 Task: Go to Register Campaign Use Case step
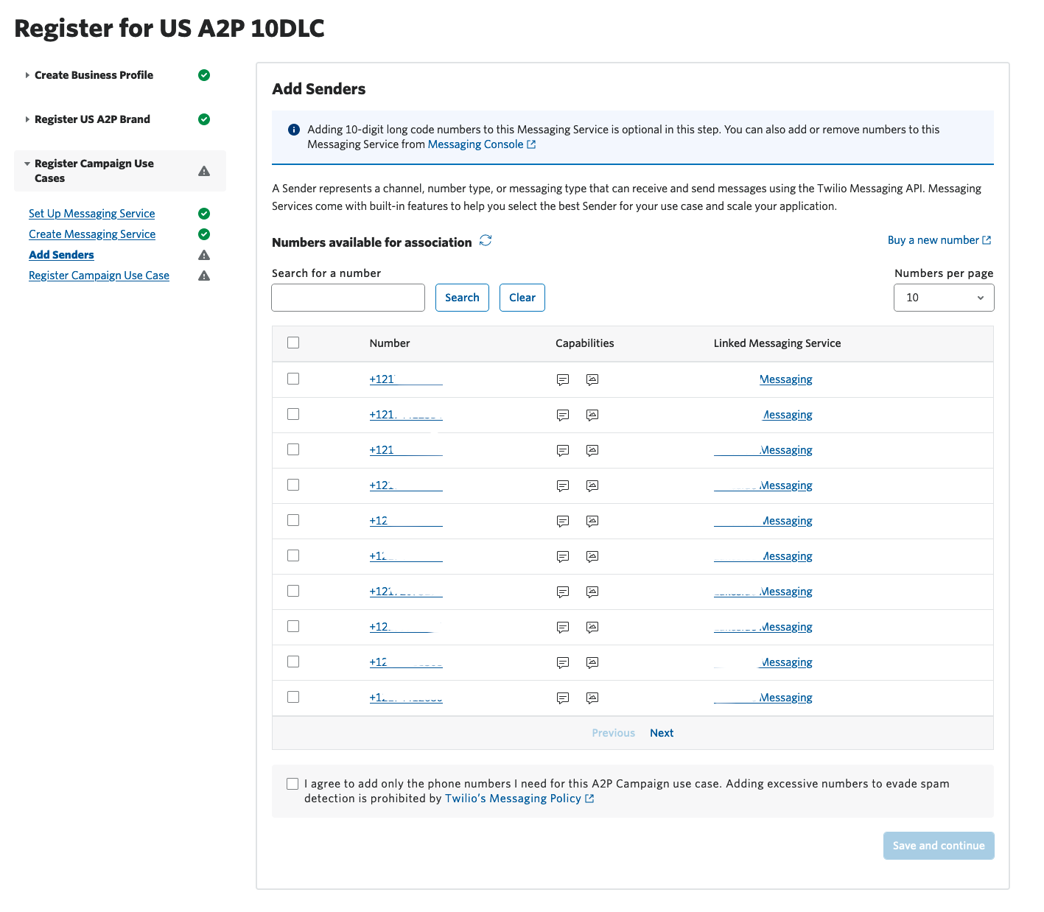[x=99, y=276]
